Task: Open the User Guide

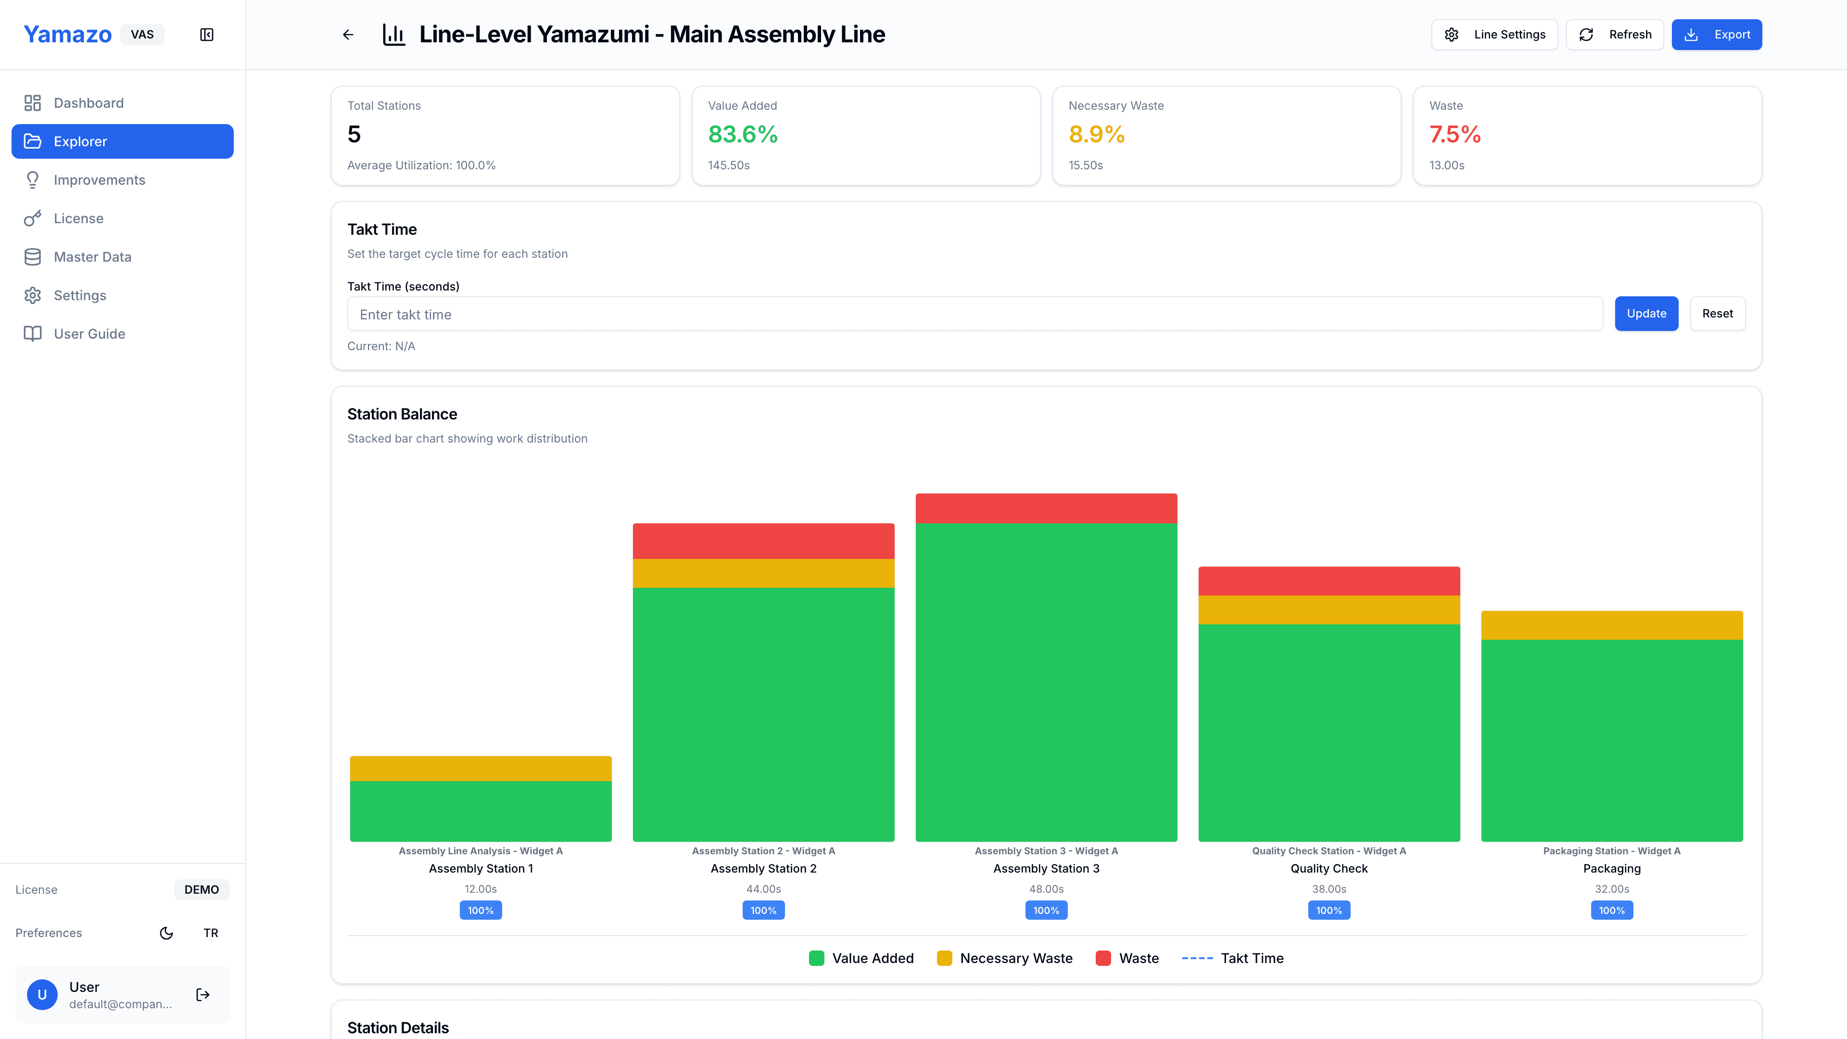Action: click(89, 333)
